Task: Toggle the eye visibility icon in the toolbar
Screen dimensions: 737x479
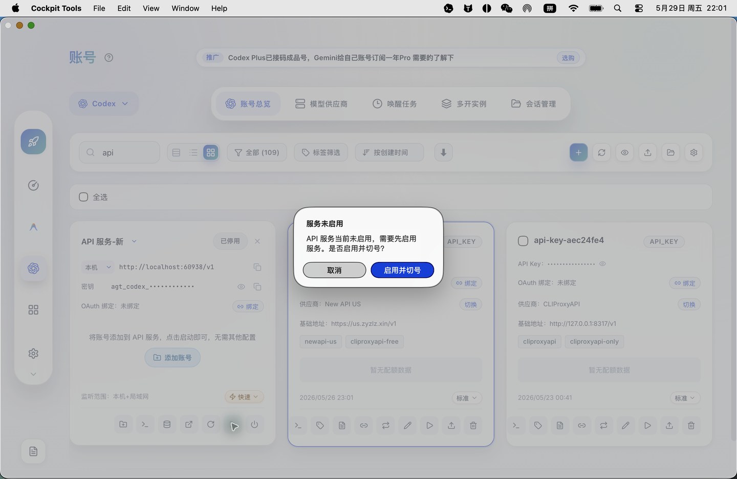Action: click(x=624, y=153)
